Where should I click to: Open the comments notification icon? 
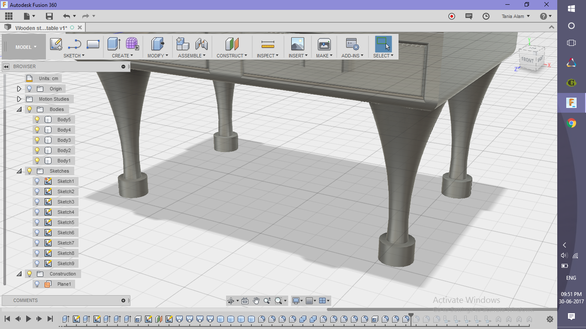(469, 16)
